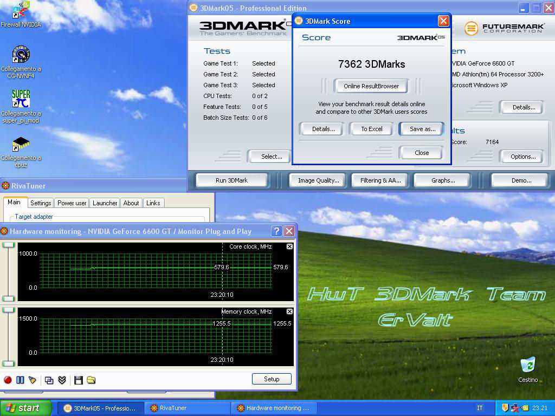Screen dimensions: 555x416
Task: Open Filtering & AA... settings
Action: [380, 180]
